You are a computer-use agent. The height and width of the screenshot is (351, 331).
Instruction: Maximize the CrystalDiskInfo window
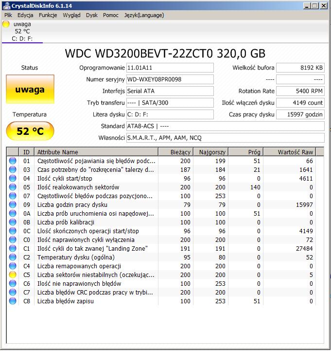point(315,5)
